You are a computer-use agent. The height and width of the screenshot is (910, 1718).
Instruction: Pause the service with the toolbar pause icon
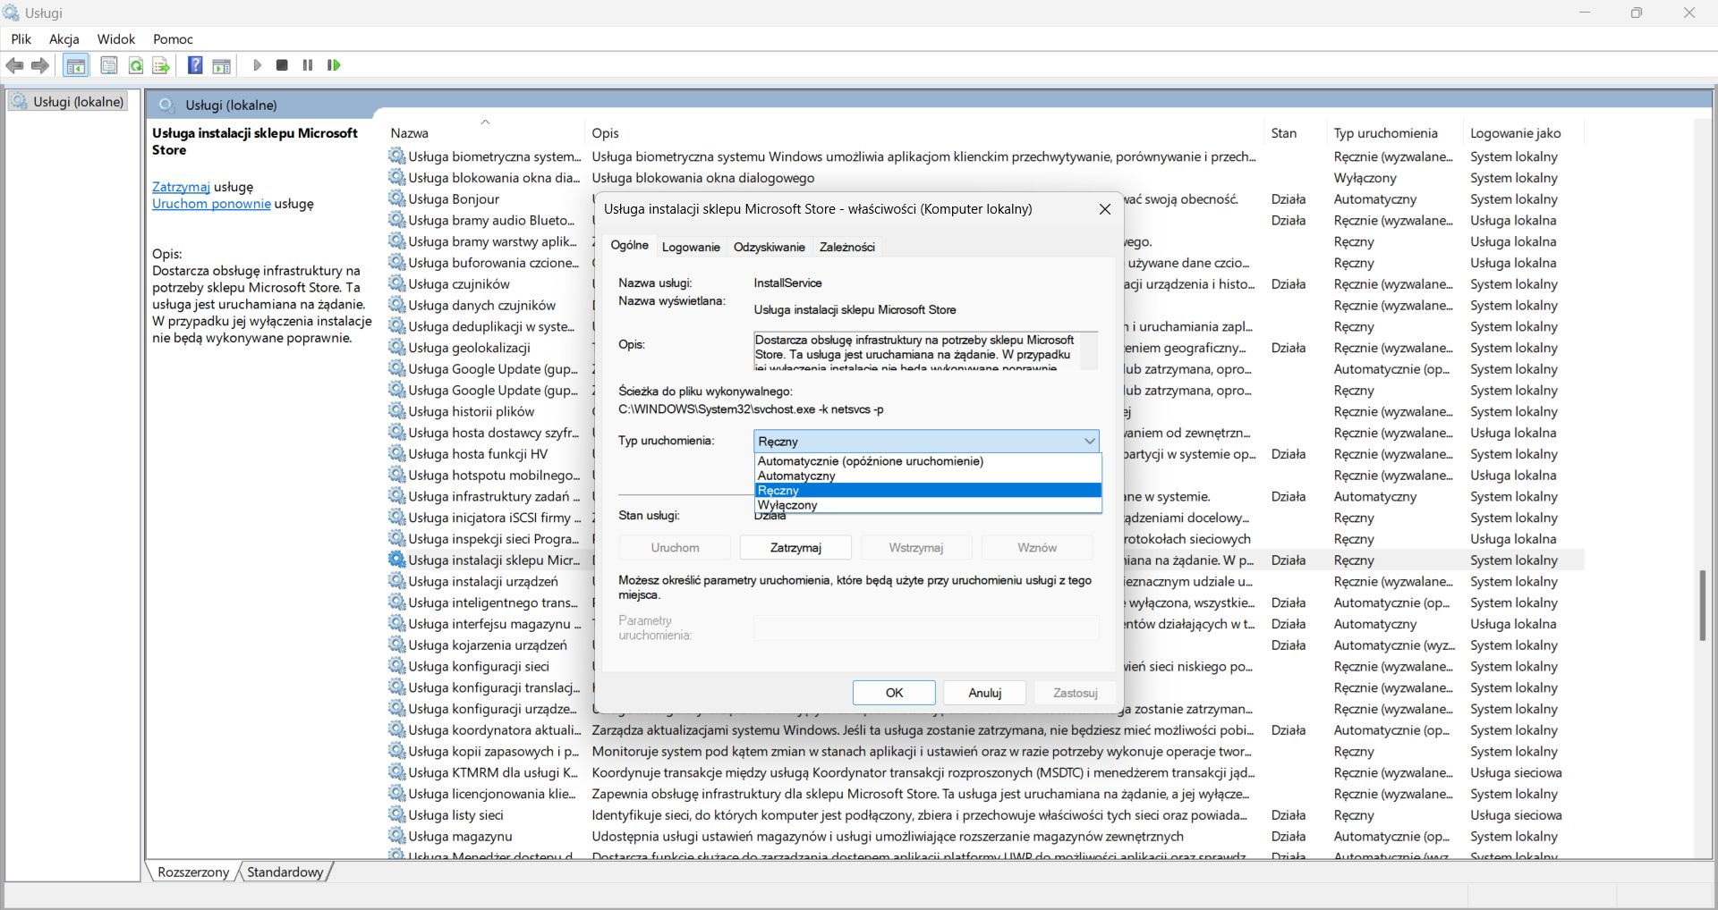click(x=308, y=65)
